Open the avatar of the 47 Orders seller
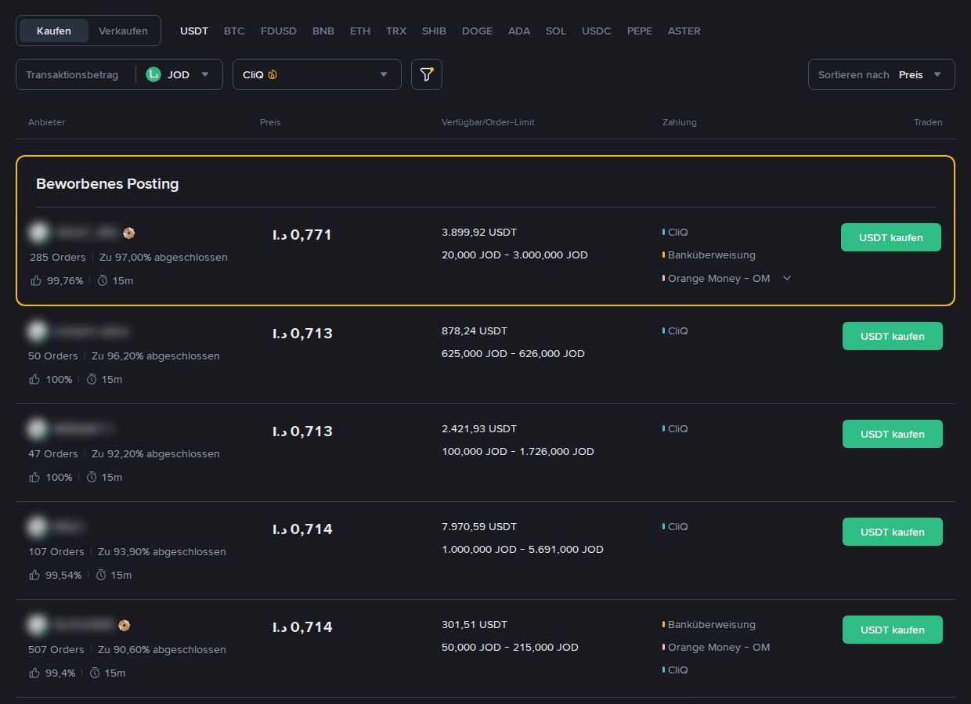Image resolution: width=971 pixels, height=704 pixels. click(37, 429)
